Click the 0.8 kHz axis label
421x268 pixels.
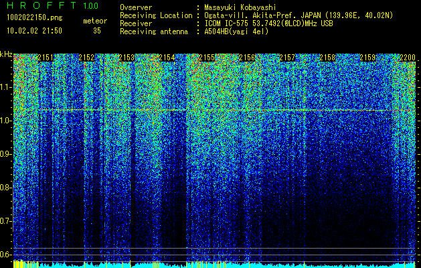point(6,188)
